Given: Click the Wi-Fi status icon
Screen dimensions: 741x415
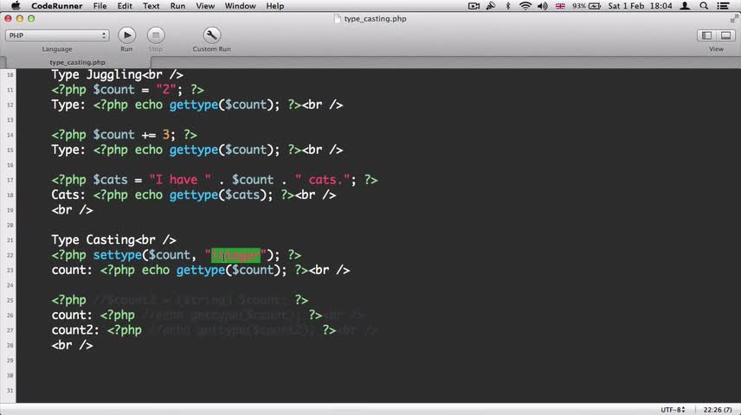Looking at the screenshot, I should coord(525,6).
